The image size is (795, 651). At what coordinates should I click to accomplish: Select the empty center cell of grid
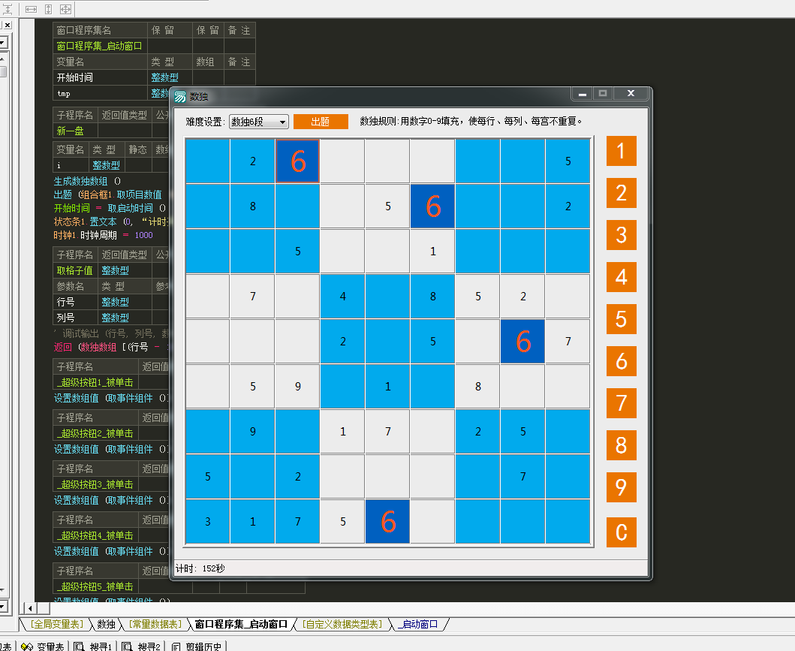click(x=388, y=342)
